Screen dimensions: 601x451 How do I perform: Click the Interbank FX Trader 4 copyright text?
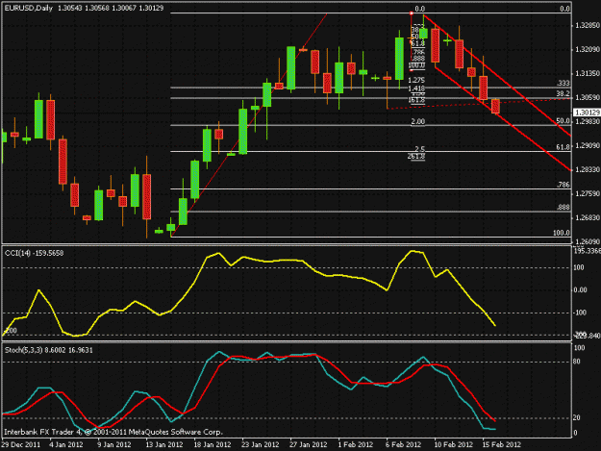[x=113, y=432]
